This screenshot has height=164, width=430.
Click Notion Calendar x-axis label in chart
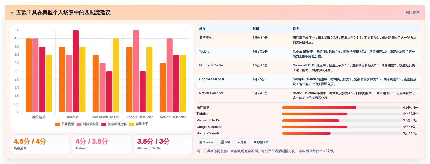[173, 117]
